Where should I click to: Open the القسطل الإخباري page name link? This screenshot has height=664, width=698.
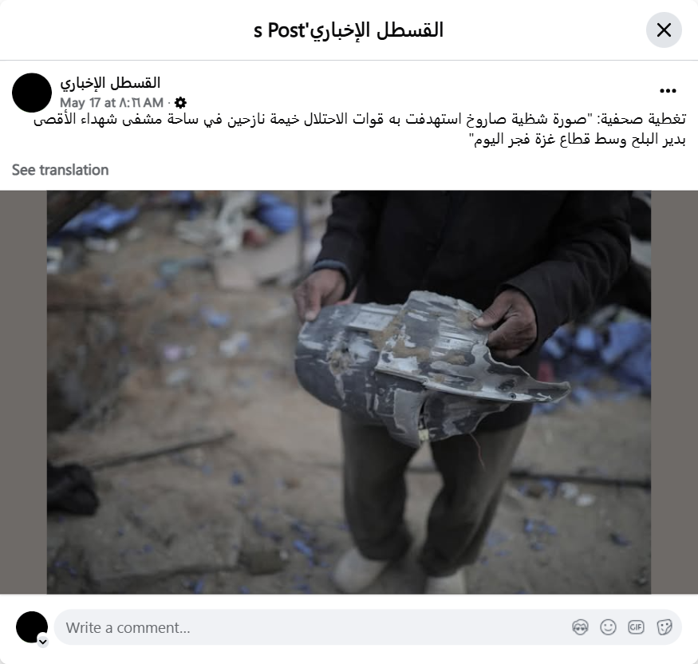(x=110, y=83)
